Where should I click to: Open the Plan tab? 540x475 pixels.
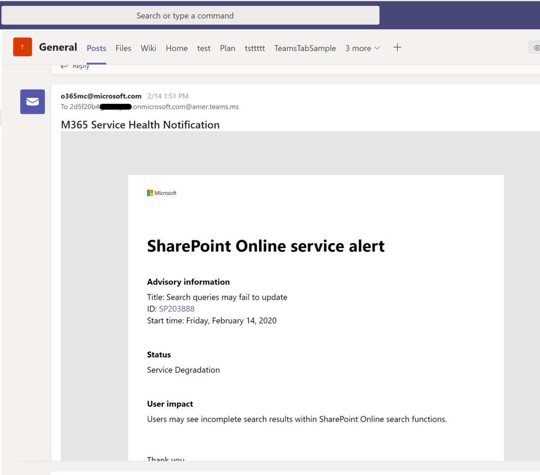pos(228,48)
